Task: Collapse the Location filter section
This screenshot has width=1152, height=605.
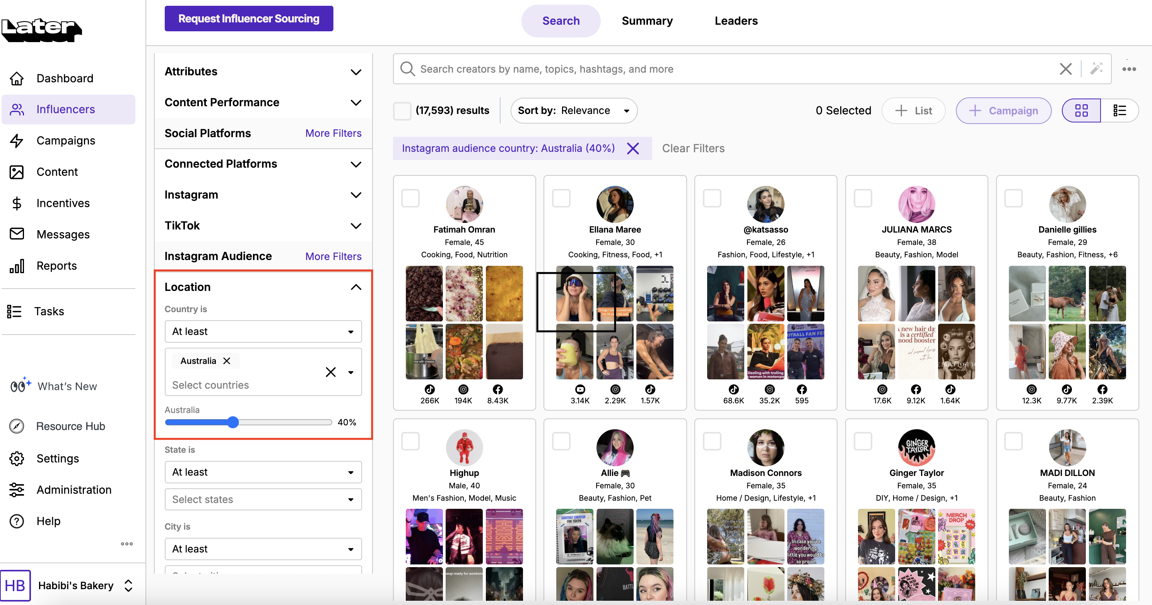Action: pos(356,287)
